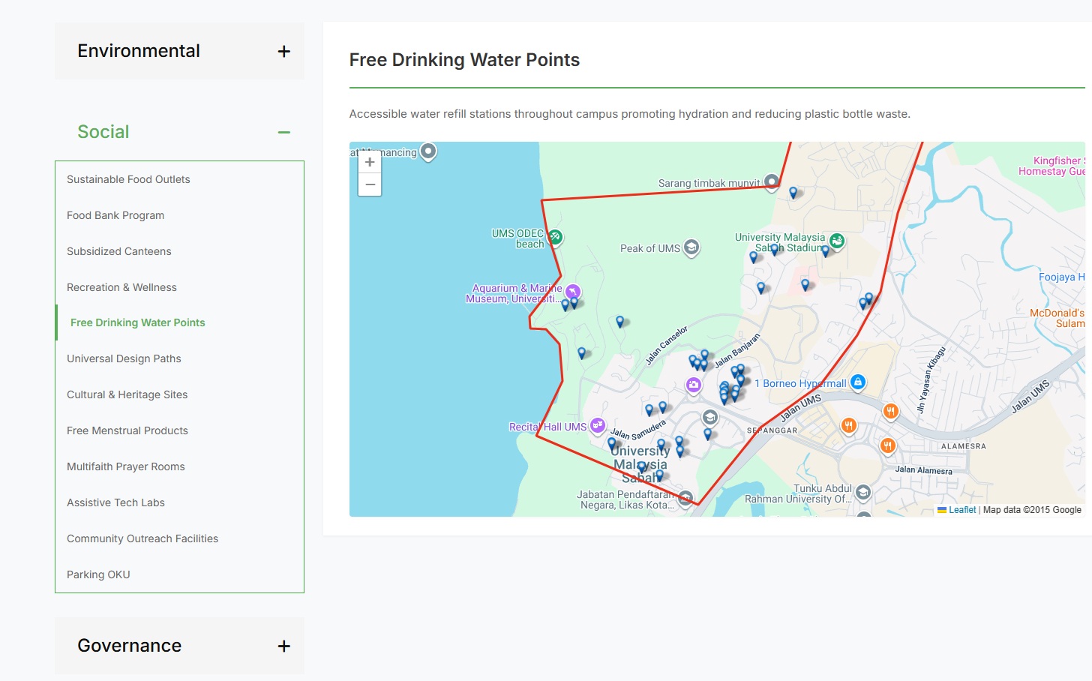Click the UMS ODEC beach marker

pos(555,237)
